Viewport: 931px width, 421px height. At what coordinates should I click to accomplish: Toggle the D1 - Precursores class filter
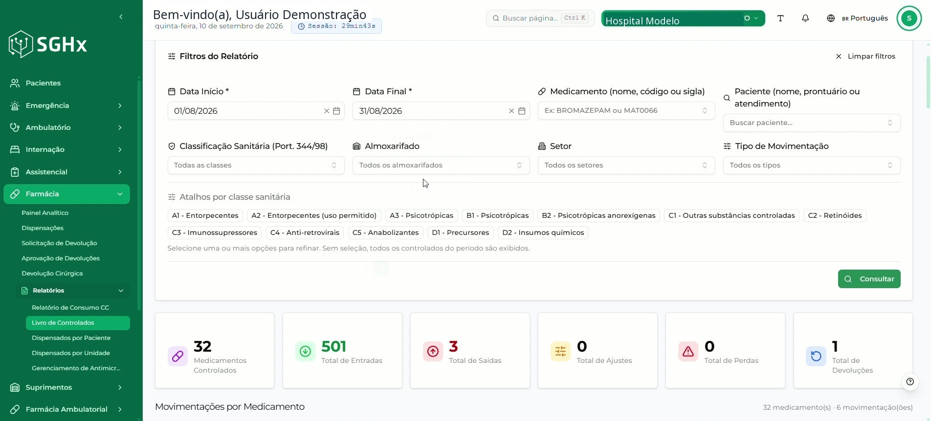coord(460,232)
